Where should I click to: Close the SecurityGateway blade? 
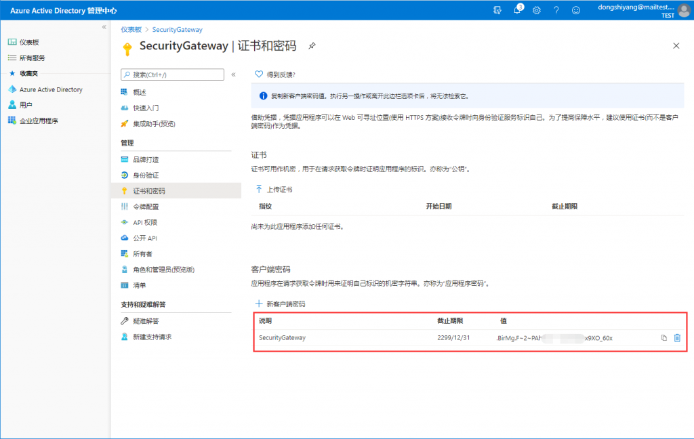(x=676, y=45)
